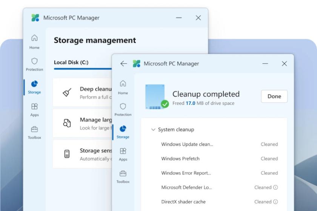The height and width of the screenshot is (211, 317).
Task: Select the DirectX shader cache entry text
Action: pos(183,202)
